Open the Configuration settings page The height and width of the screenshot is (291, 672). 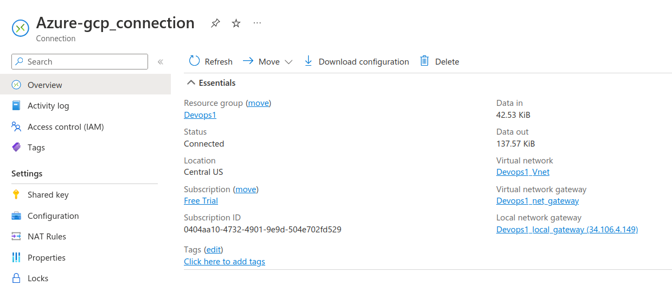coord(85,216)
